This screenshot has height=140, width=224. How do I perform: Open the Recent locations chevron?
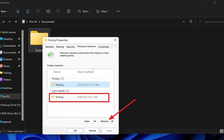click(x=10, y=22)
